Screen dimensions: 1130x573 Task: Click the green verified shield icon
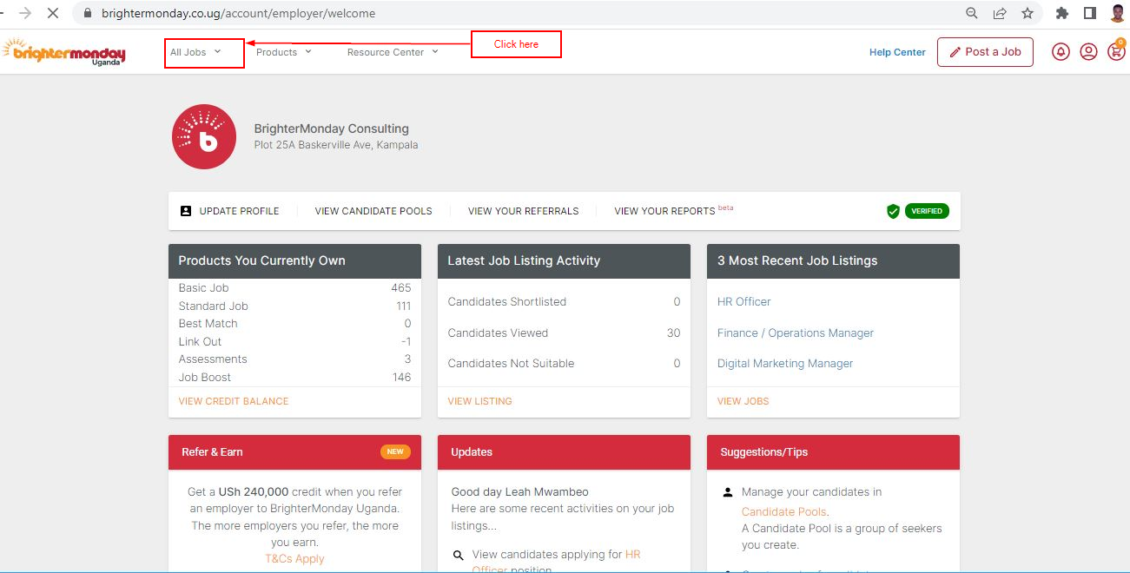893,211
